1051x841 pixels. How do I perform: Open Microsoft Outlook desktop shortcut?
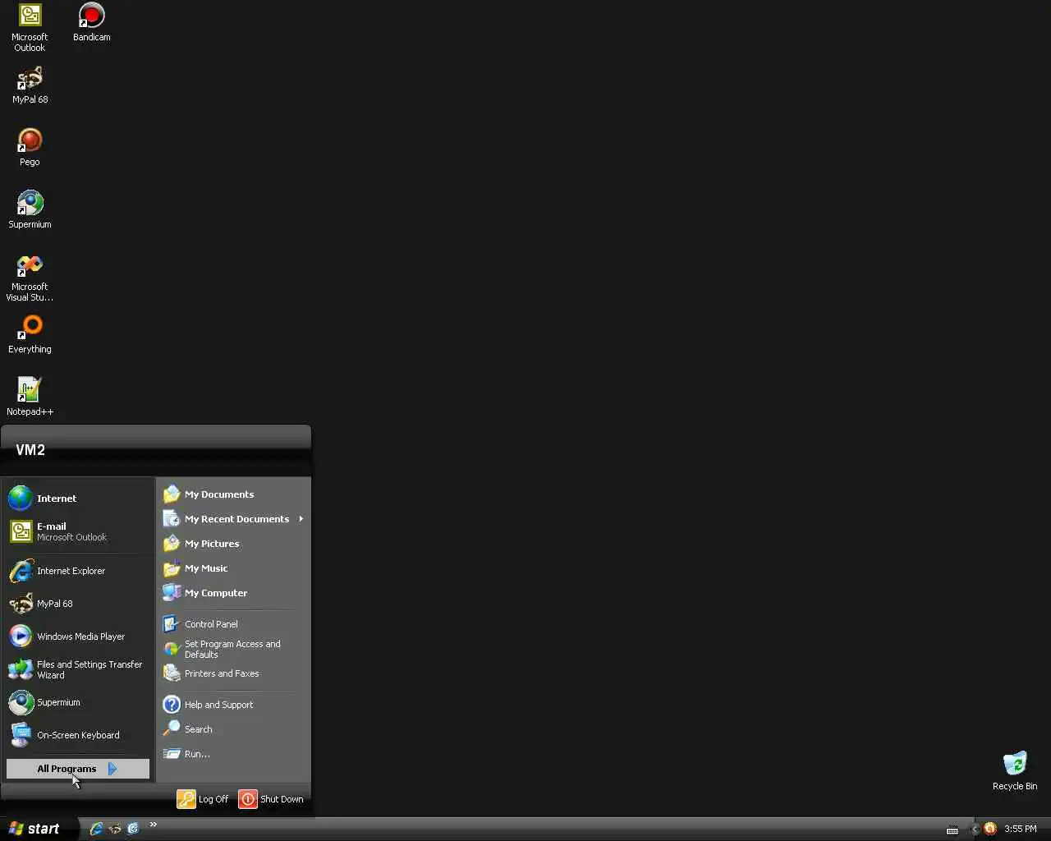(30, 28)
